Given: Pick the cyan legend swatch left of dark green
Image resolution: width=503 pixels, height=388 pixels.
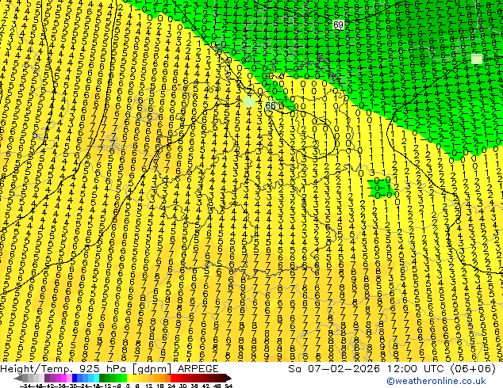Looking at the screenshot, I should 96,378.
